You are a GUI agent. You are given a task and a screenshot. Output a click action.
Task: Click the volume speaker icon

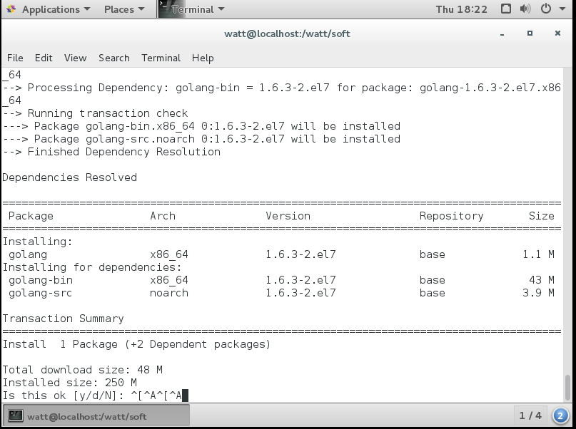point(525,9)
